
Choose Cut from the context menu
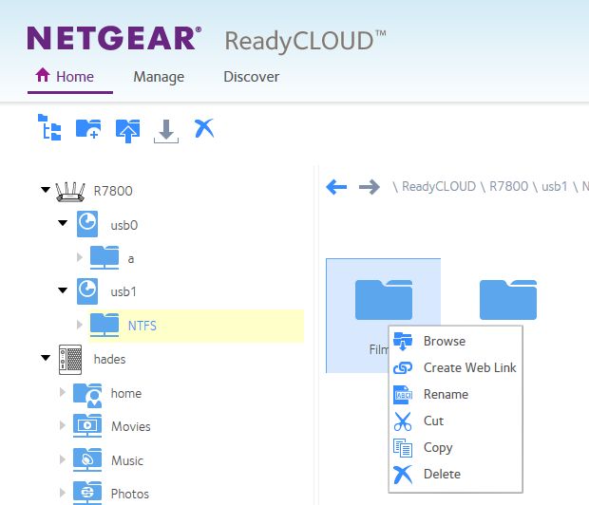point(456,421)
